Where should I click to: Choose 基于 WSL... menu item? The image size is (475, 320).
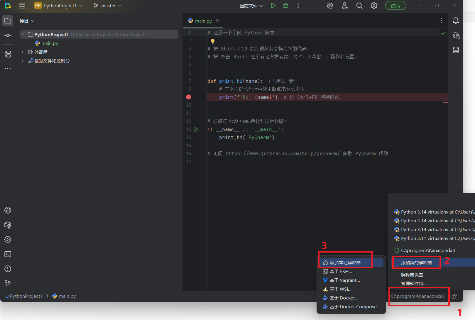tap(351, 289)
